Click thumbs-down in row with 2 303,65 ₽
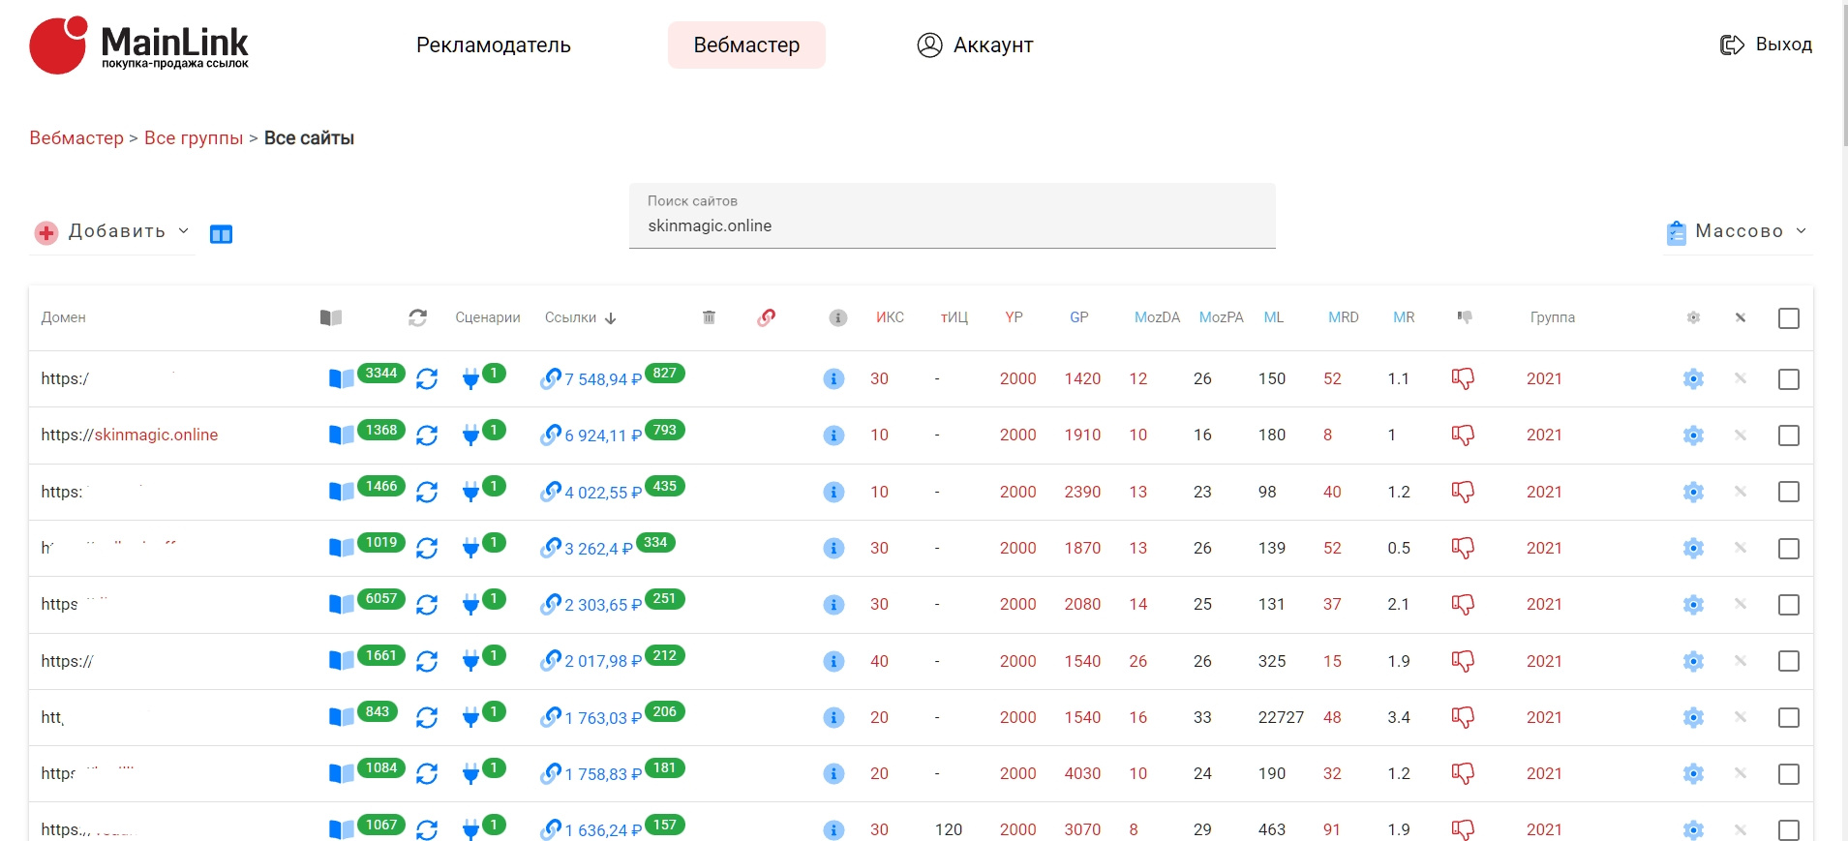This screenshot has width=1848, height=841. [1463, 605]
